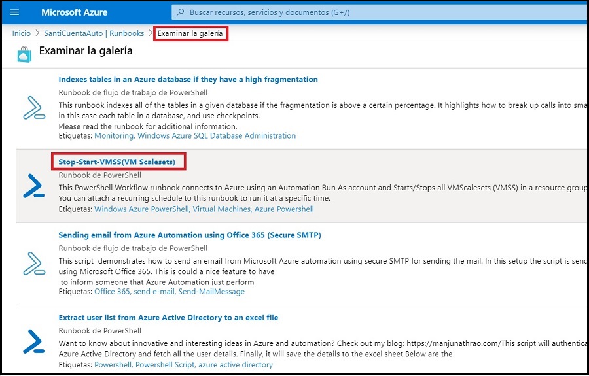Filter by Send-MailMessage tag
Image resolution: width=589 pixels, height=376 pixels.
click(211, 291)
